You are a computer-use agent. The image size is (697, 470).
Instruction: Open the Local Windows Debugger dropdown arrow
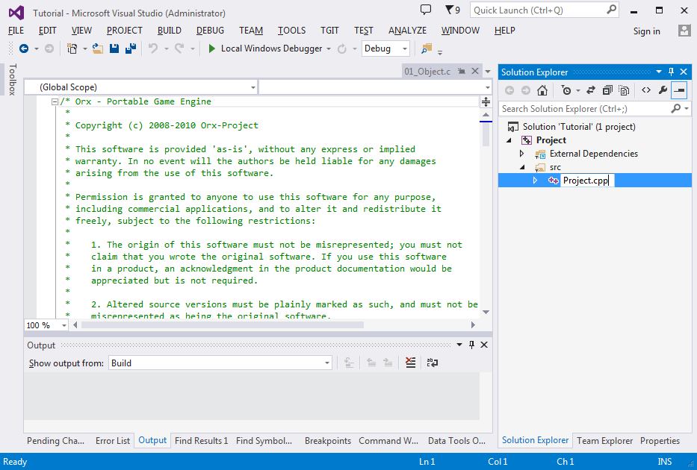tap(329, 48)
